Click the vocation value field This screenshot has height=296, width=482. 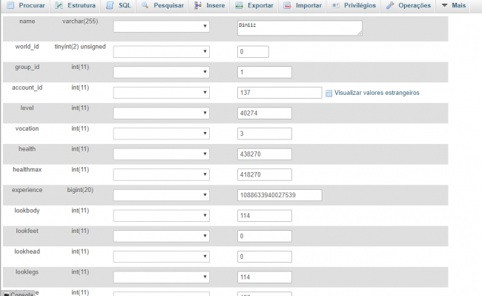coord(265,134)
